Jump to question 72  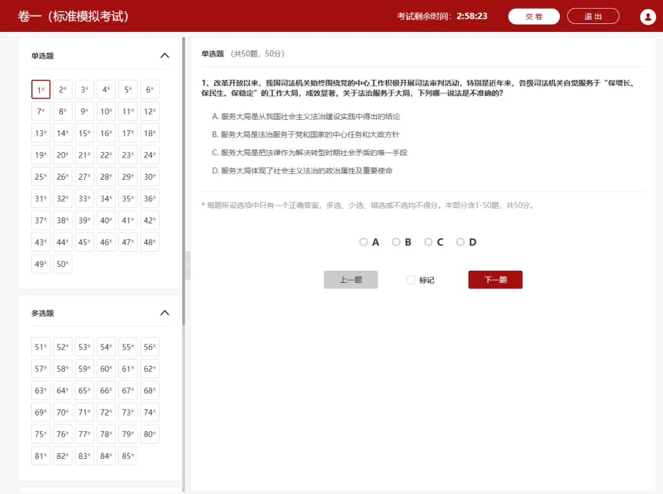(106, 412)
